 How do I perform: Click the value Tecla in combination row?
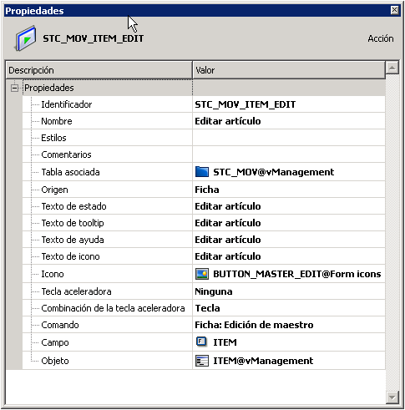pos(207,308)
